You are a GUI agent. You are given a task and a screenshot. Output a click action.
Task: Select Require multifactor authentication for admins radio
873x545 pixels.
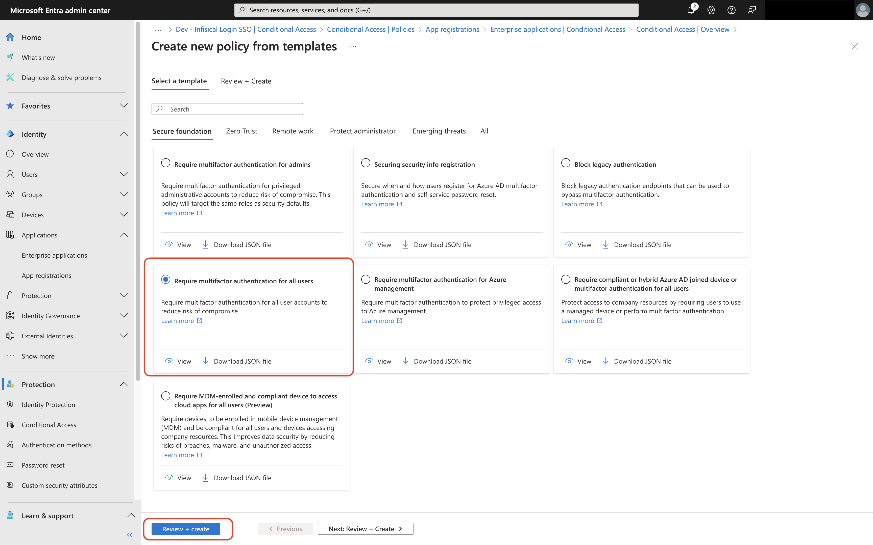[165, 163]
